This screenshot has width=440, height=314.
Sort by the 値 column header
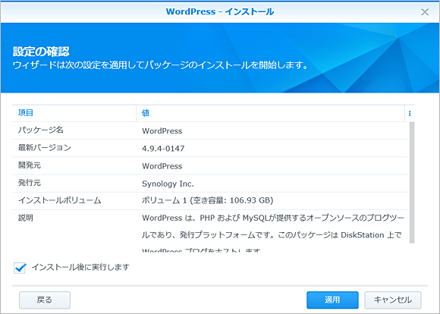pyautogui.click(x=271, y=113)
